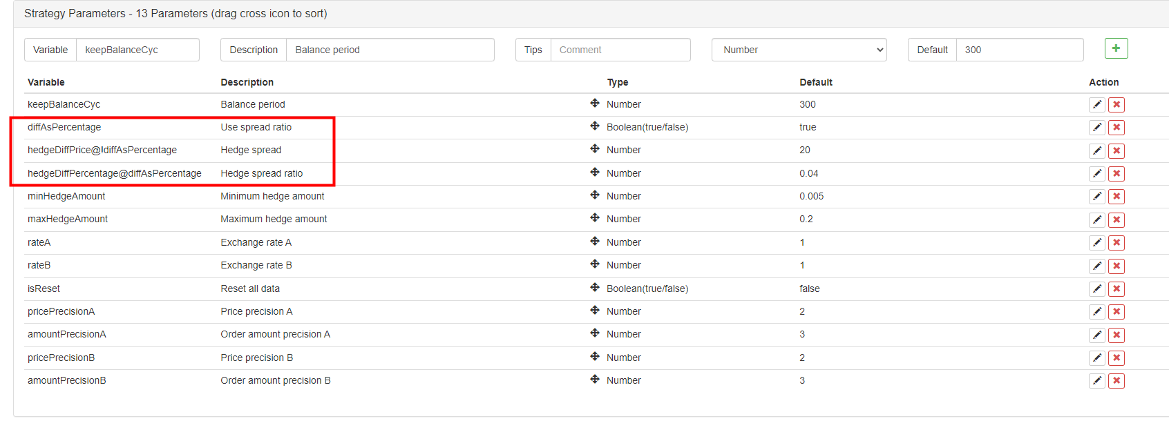Viewport: 1169px width, 421px height.
Task: Edit the pricePrecisionB parameter
Action: tap(1096, 358)
